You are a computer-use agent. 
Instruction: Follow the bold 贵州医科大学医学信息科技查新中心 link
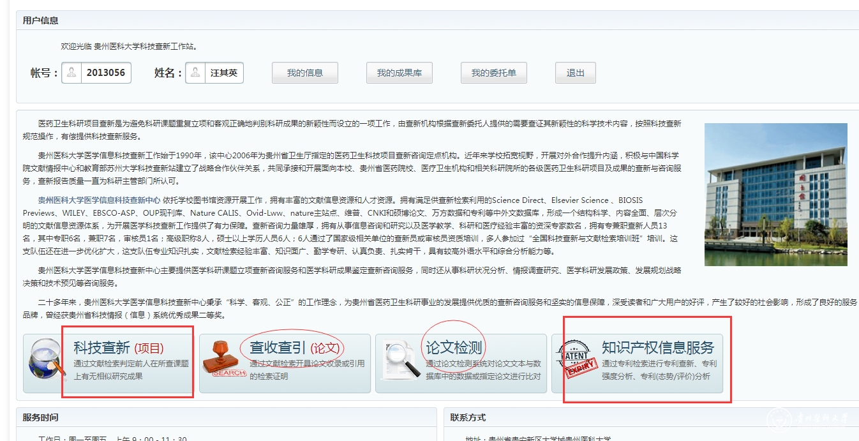pos(99,200)
